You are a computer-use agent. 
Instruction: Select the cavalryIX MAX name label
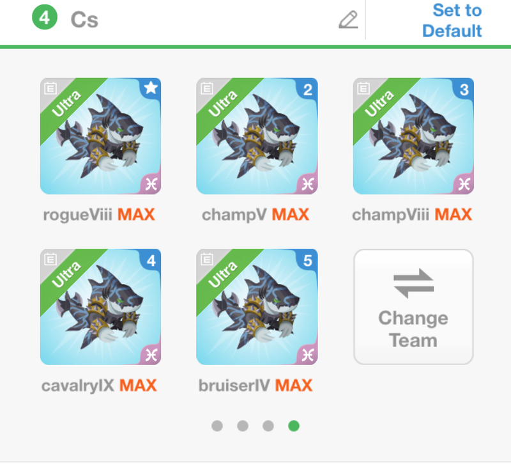(99, 386)
